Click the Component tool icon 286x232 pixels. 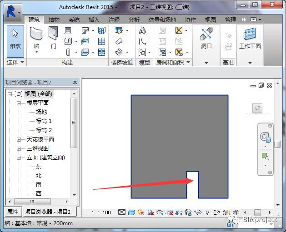click(68, 41)
